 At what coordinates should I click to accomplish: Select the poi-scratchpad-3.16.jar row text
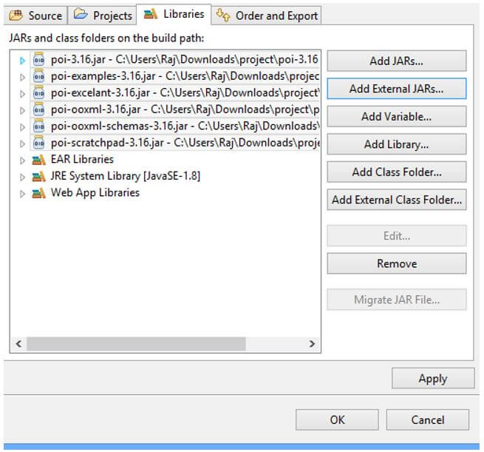pyautogui.click(x=185, y=143)
